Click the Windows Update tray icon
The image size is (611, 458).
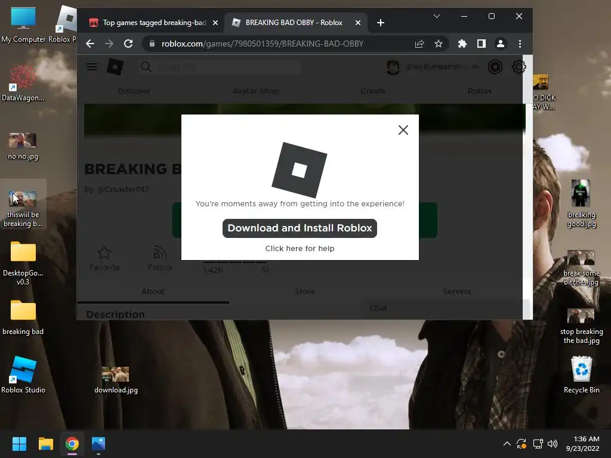(521, 444)
